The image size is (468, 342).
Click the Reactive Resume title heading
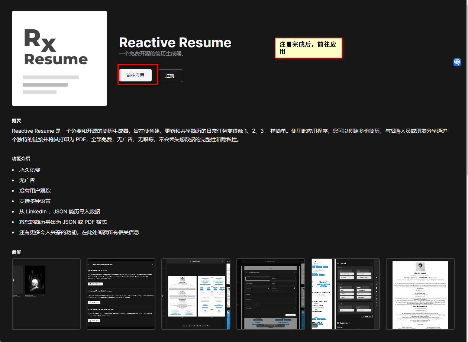pos(175,42)
